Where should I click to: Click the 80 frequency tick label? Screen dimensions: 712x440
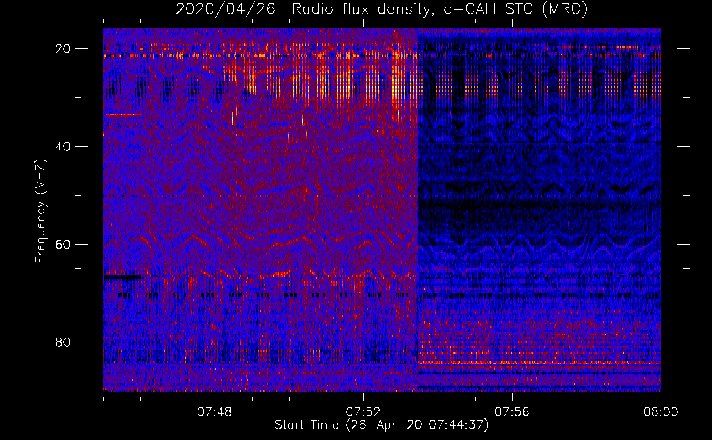coord(63,342)
